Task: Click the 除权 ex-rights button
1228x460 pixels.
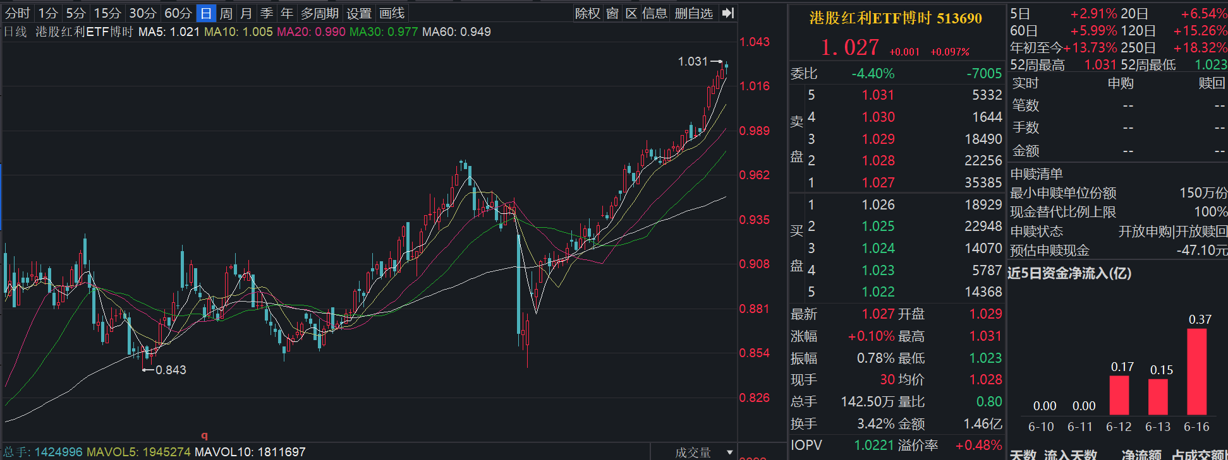Action: 588,13
